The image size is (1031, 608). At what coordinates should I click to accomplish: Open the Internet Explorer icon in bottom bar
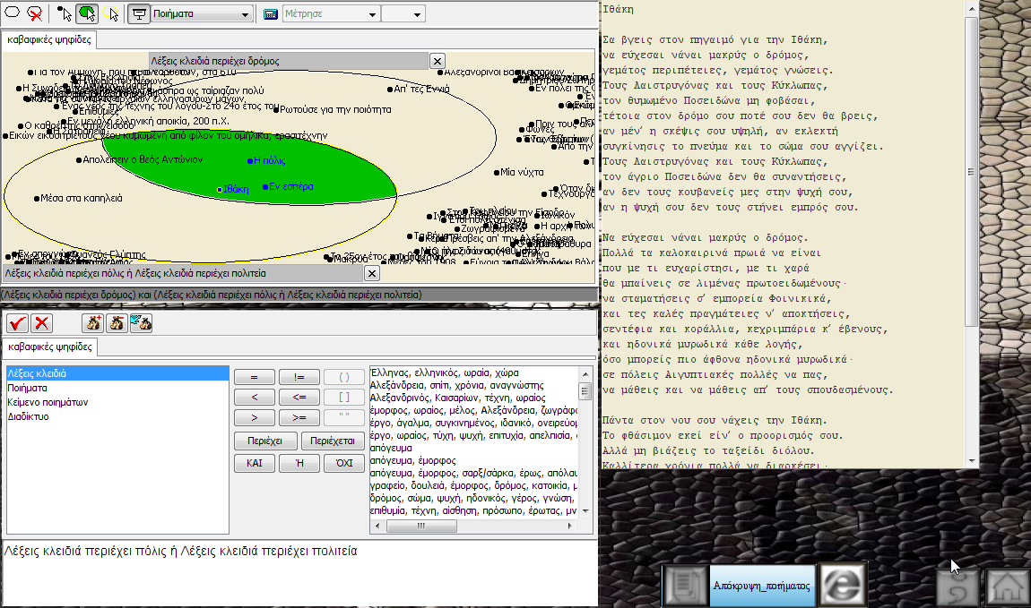[843, 585]
